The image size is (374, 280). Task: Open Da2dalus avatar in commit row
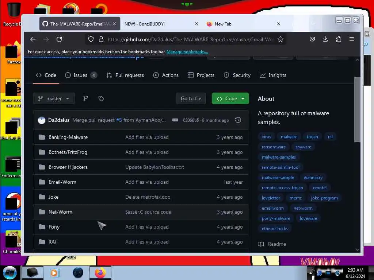(42, 120)
